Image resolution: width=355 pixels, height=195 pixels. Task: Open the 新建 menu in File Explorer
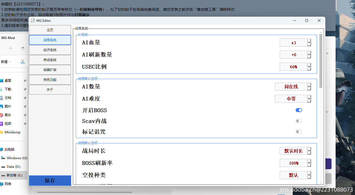6,62
